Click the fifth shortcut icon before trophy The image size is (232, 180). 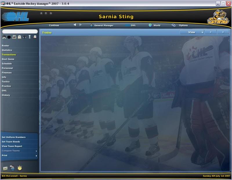pos(25,37)
